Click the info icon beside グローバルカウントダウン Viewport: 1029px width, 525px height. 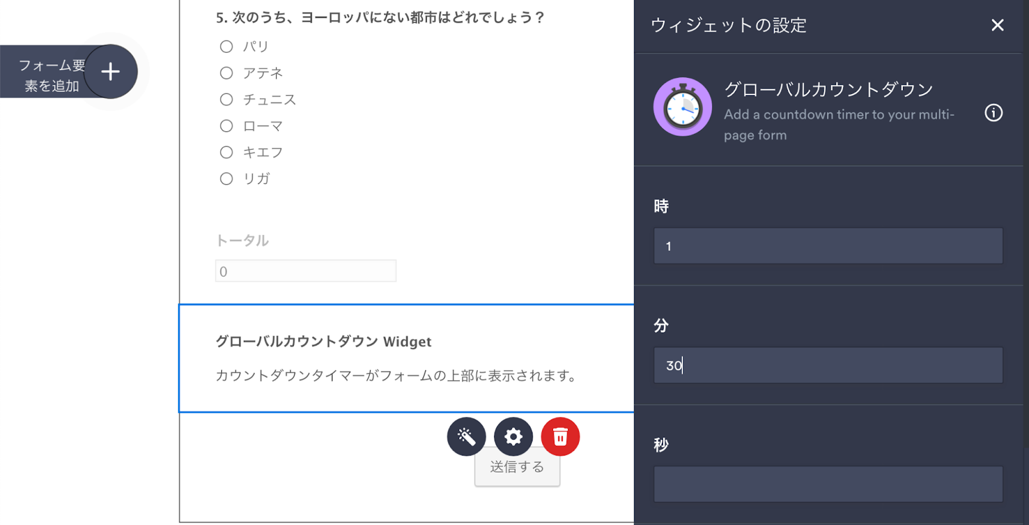[x=994, y=113]
